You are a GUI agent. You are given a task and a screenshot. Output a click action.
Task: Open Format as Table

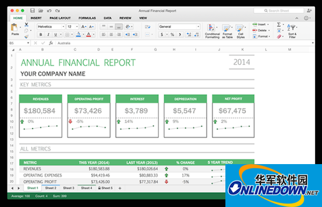[x=227, y=31]
